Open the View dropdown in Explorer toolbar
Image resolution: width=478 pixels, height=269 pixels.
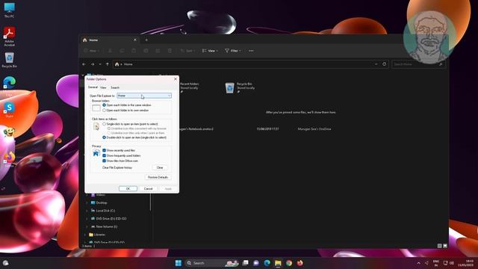pyautogui.click(x=210, y=51)
